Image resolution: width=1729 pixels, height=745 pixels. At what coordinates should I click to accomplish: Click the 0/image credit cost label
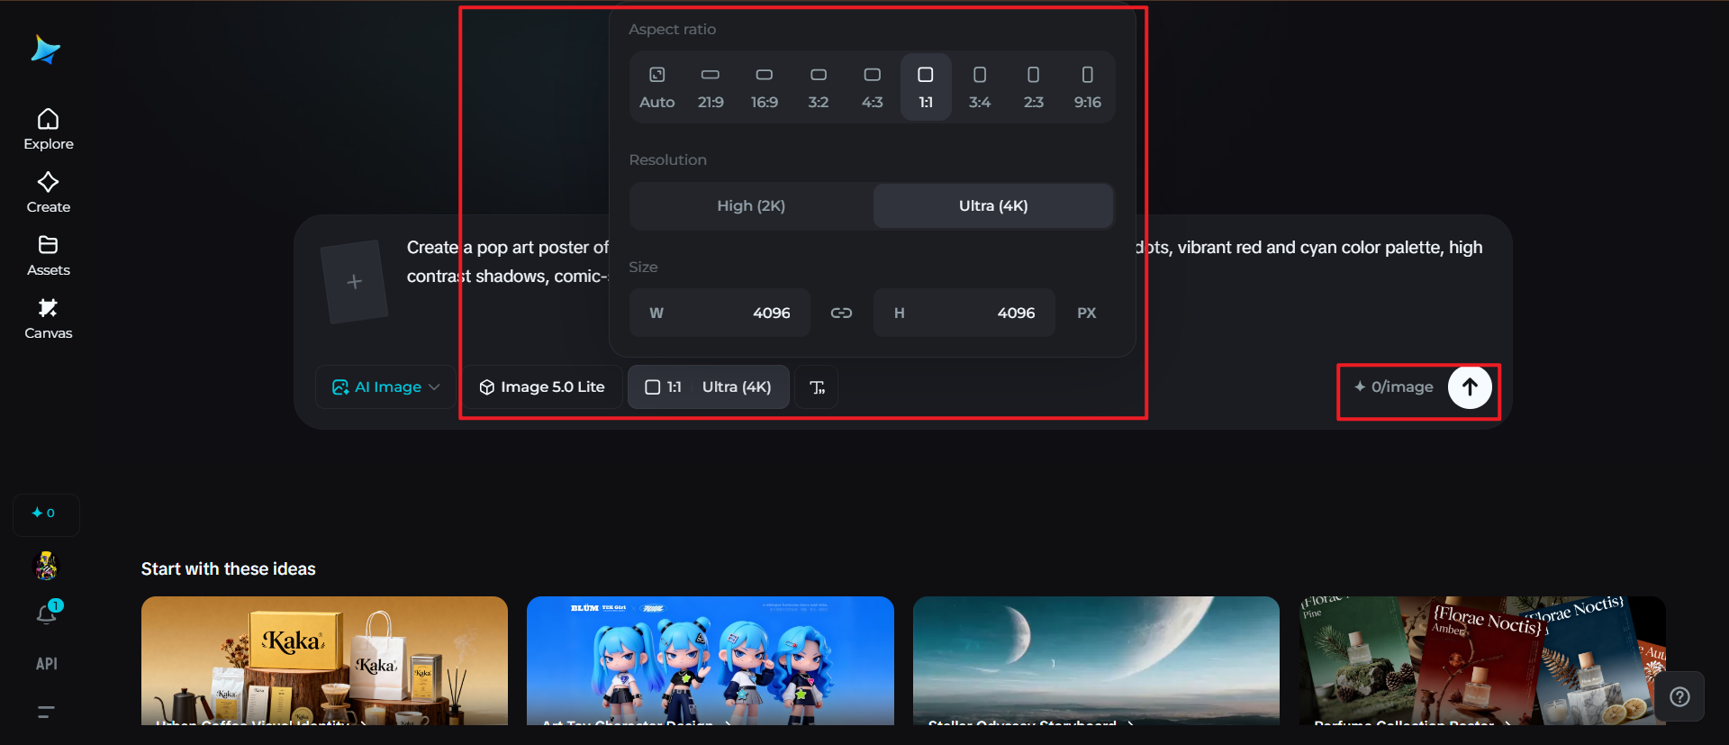[x=1394, y=387]
